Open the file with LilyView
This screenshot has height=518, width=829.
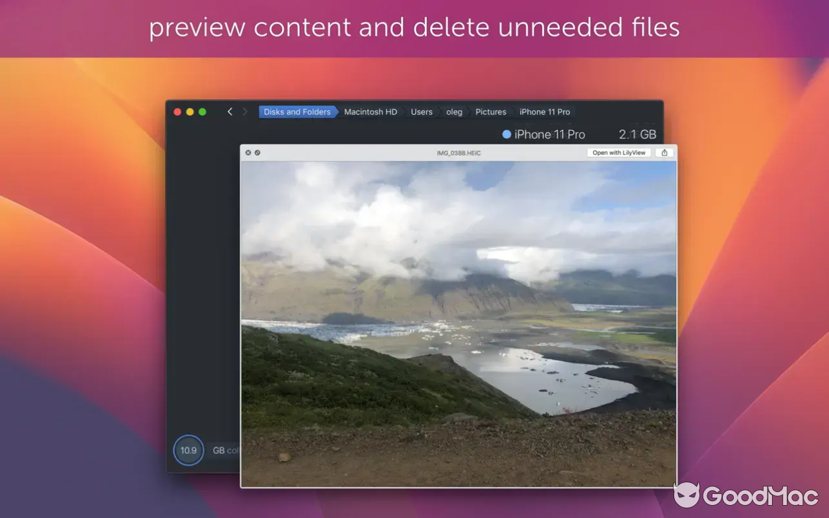(619, 153)
